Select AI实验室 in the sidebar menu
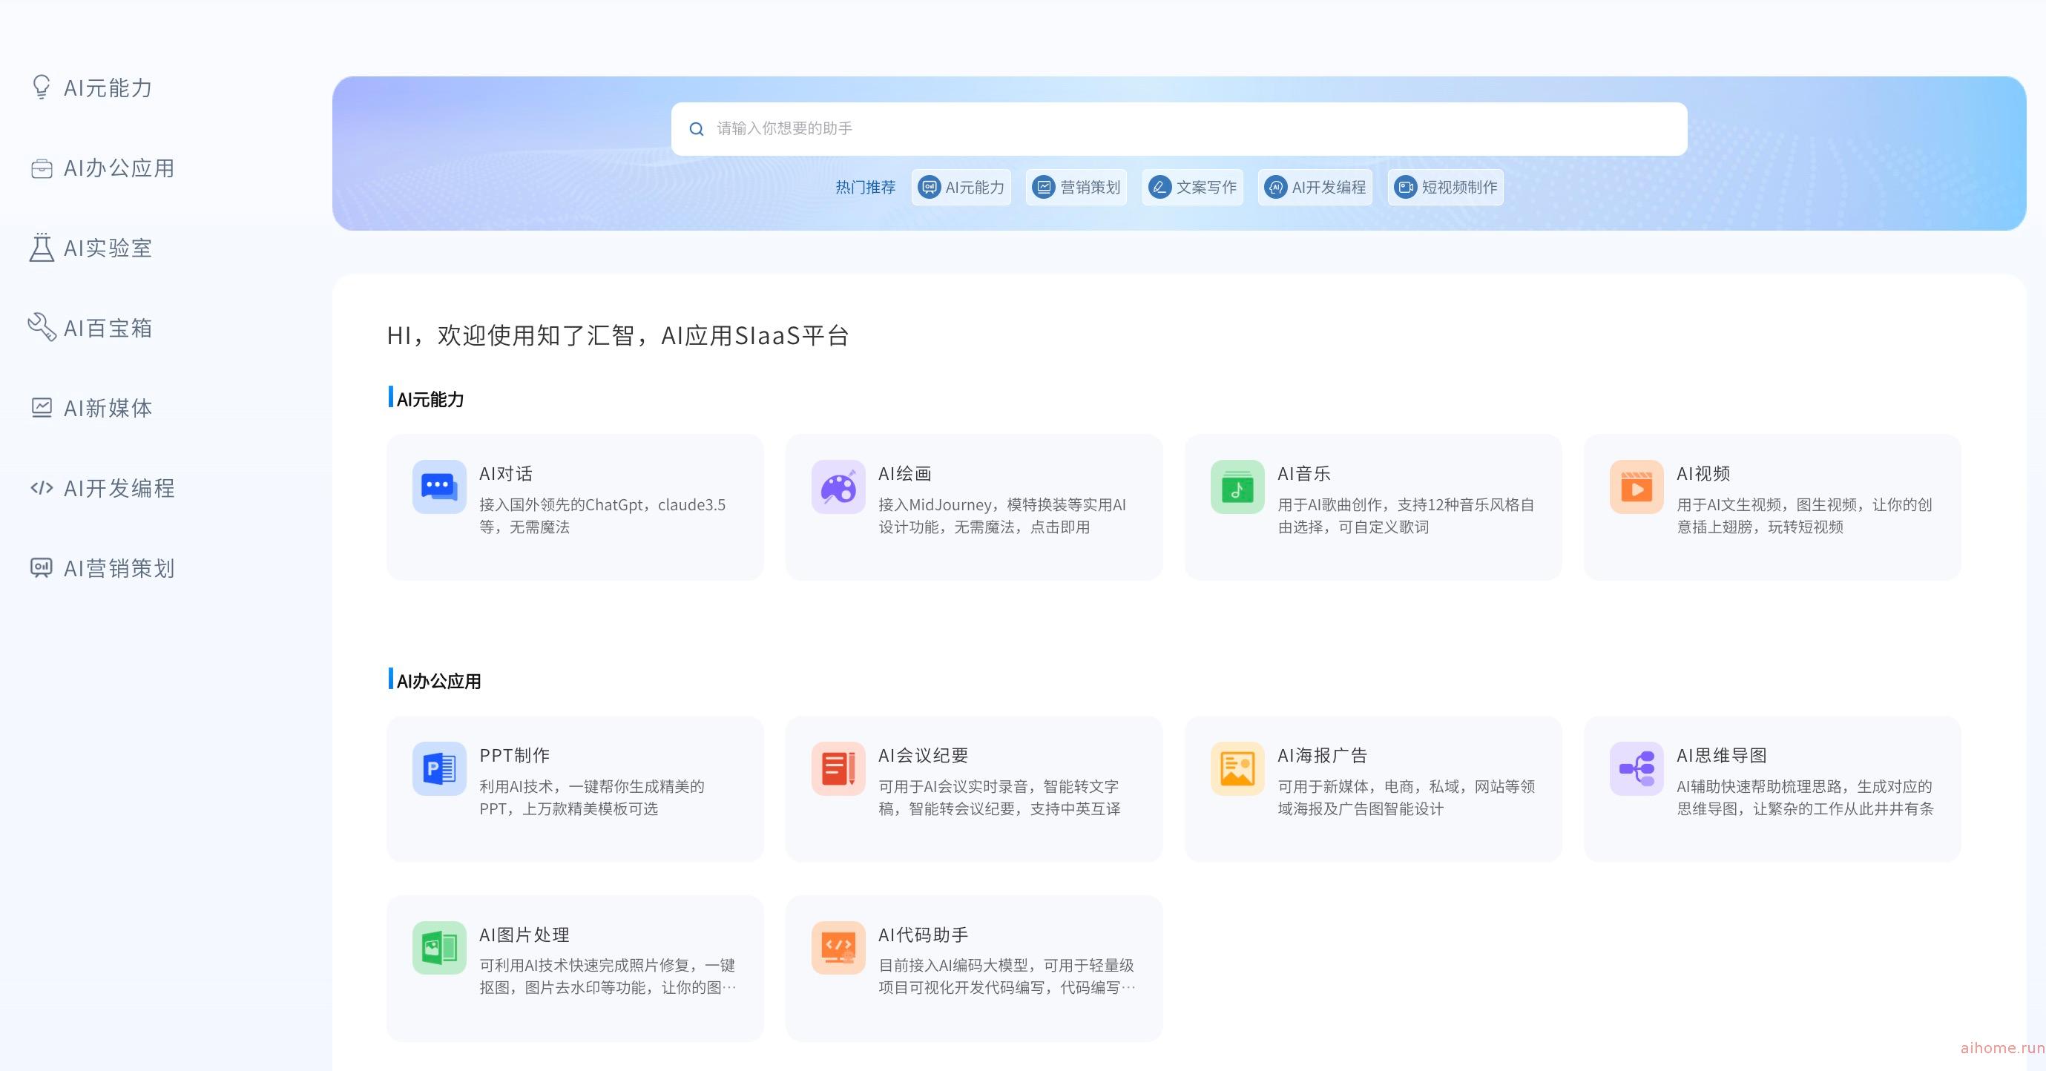Screen dimensions: 2046x1071 coord(108,248)
